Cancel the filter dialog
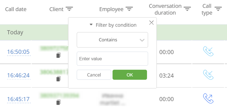Image resolution: width=227 pixels, height=107 pixels. tap(94, 75)
